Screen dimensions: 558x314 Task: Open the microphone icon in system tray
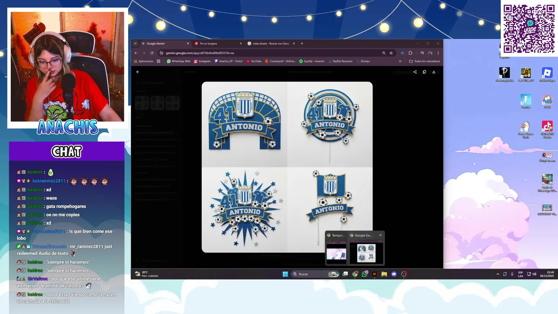click(512, 274)
